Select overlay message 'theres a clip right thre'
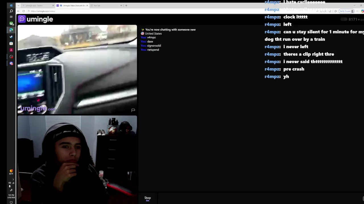This screenshot has width=364, height=204. point(309,54)
